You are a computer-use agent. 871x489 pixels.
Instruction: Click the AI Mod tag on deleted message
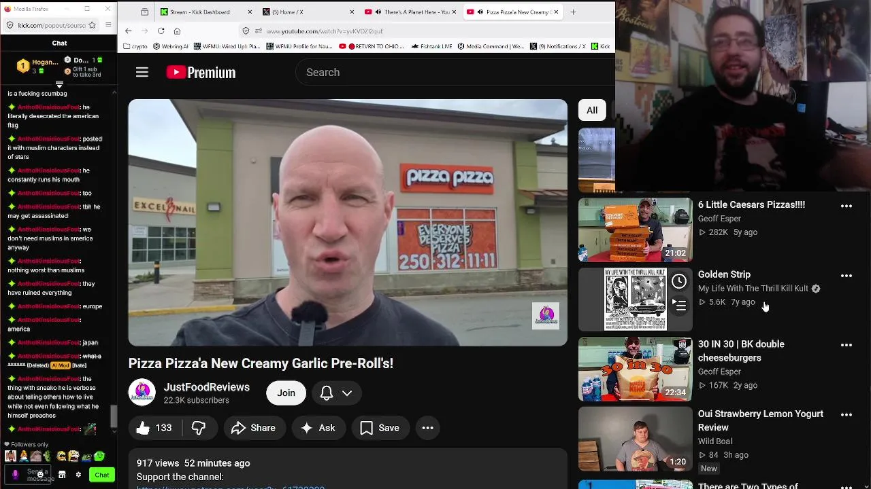pos(61,365)
